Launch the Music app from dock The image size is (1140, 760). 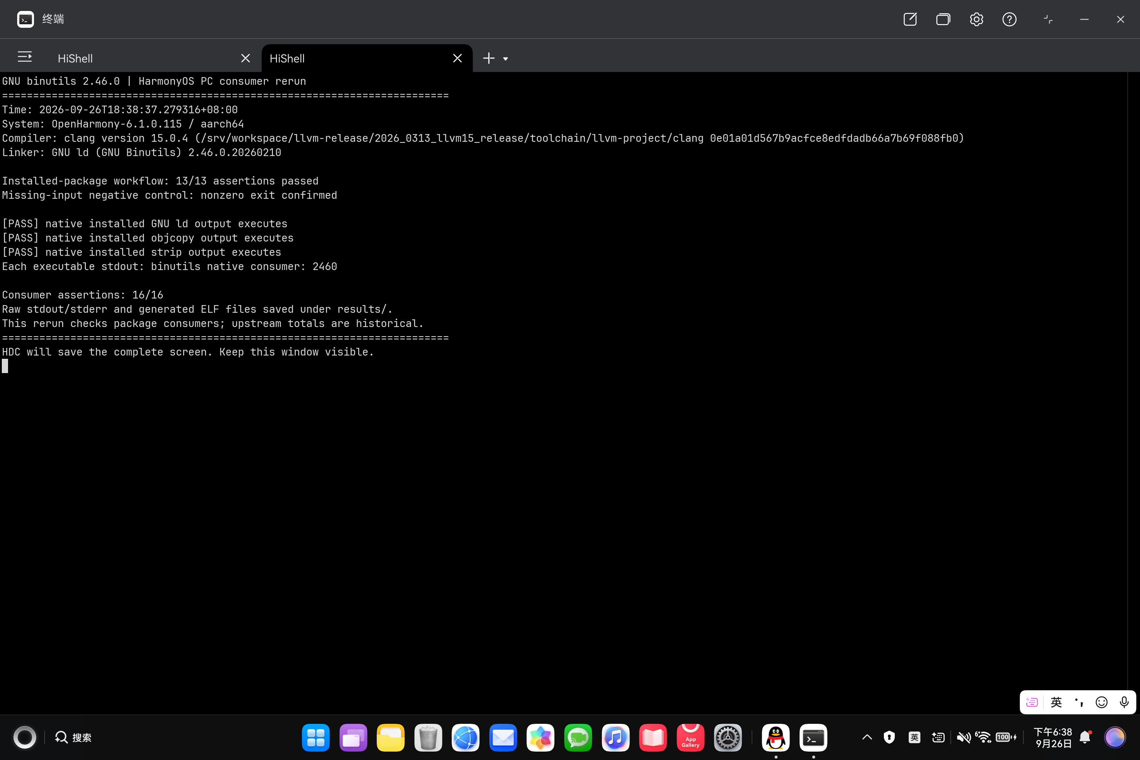pyautogui.click(x=616, y=737)
